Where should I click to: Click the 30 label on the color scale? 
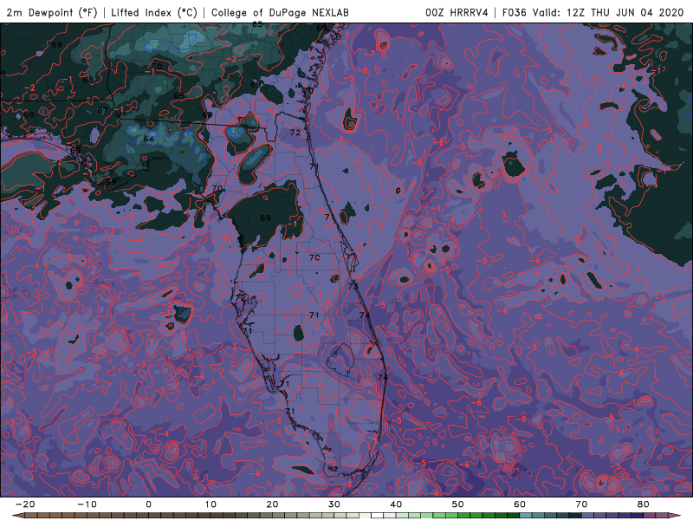click(x=334, y=504)
